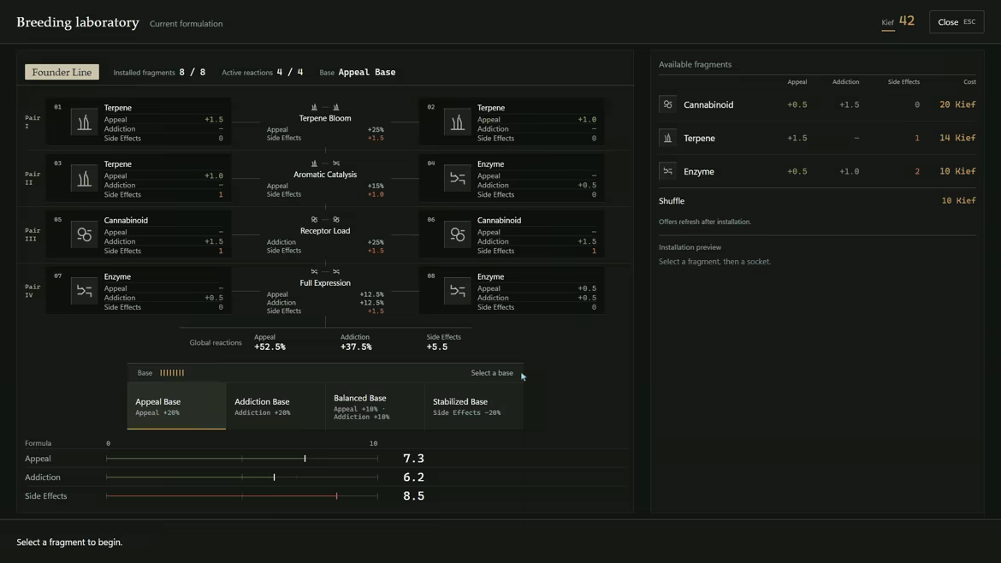This screenshot has height=563, width=1001.
Task: Click the Global reactions Addiction +37.5% value
Action: click(356, 347)
